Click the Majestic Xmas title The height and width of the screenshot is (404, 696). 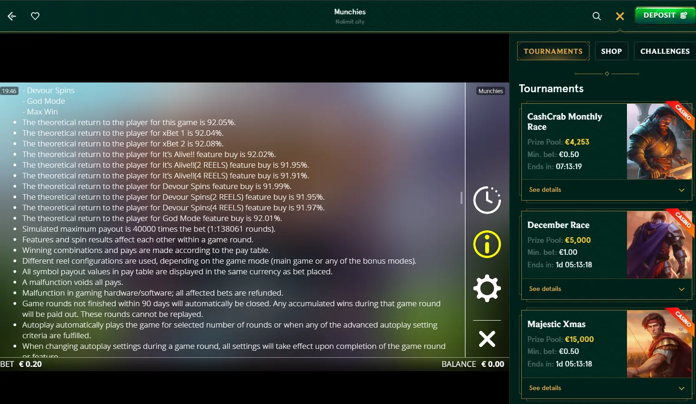point(557,324)
